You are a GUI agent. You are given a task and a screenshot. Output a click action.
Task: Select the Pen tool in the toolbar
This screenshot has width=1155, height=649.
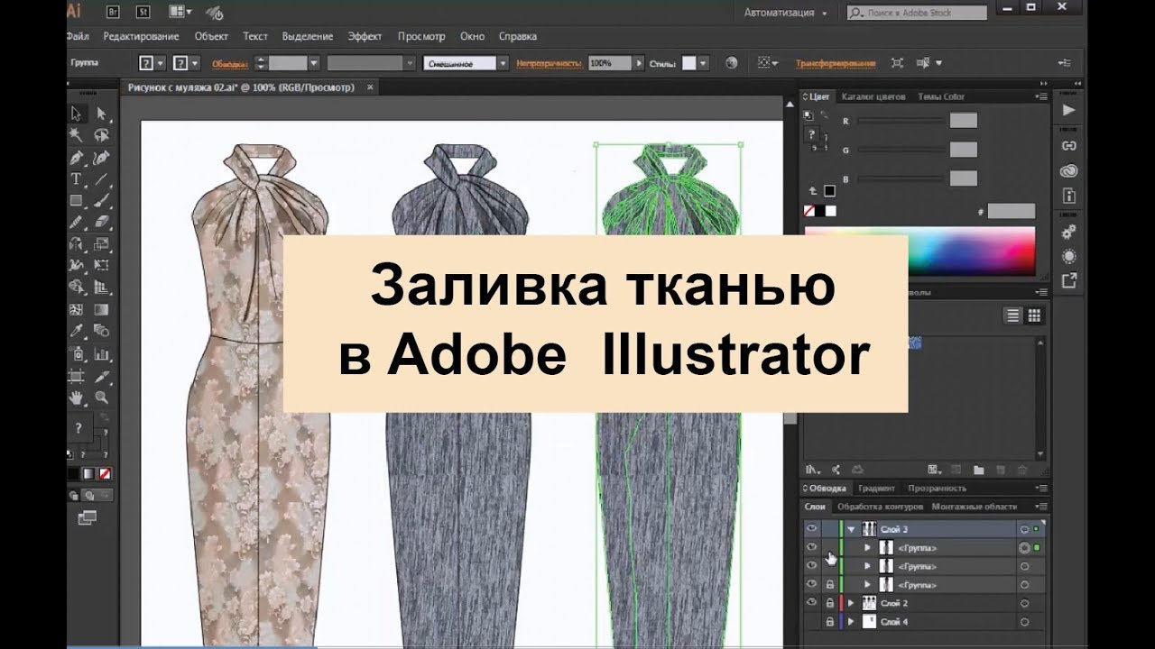[x=77, y=155]
